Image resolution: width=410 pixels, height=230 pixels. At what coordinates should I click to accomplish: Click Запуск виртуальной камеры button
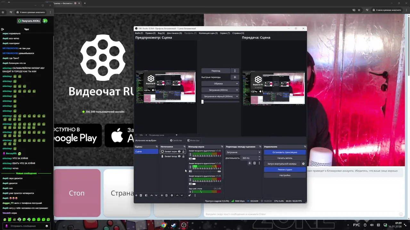point(282,164)
